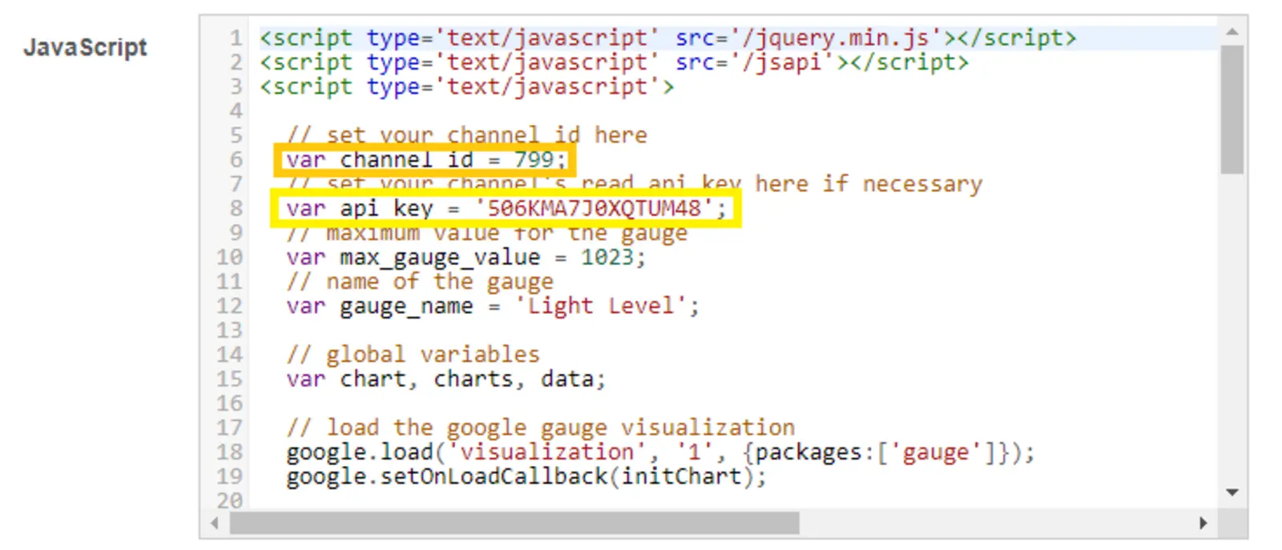
Task: Click the vertical scrollbar down arrow
Action: pyautogui.click(x=1232, y=492)
